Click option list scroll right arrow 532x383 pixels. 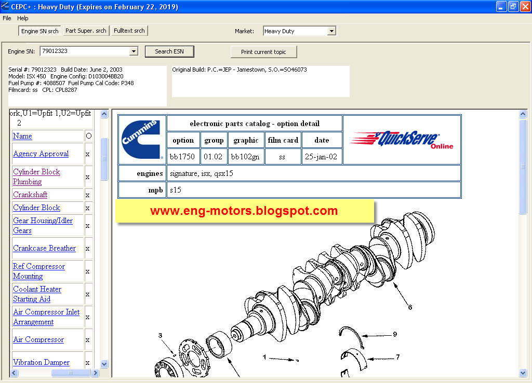coord(96,373)
